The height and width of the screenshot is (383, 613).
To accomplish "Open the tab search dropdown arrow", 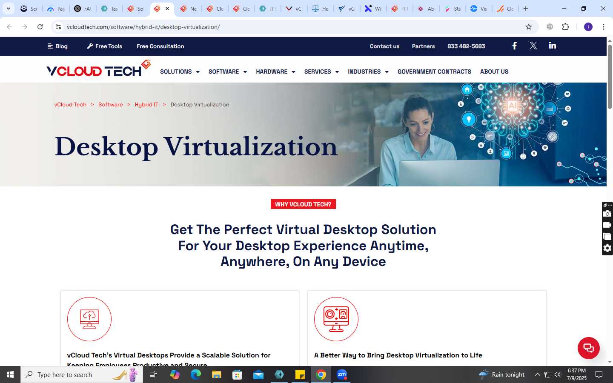I will [8, 9].
